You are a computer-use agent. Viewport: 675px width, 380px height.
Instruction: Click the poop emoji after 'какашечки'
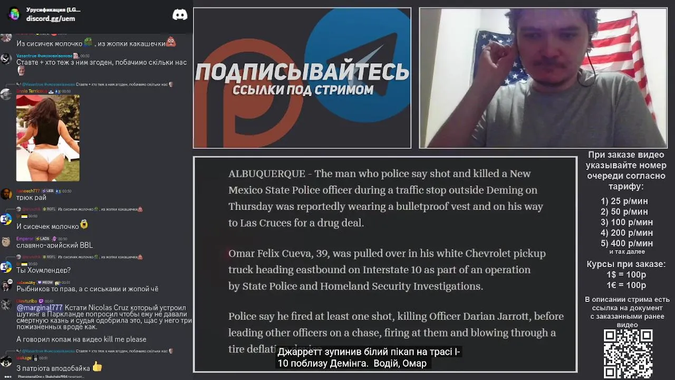click(170, 42)
